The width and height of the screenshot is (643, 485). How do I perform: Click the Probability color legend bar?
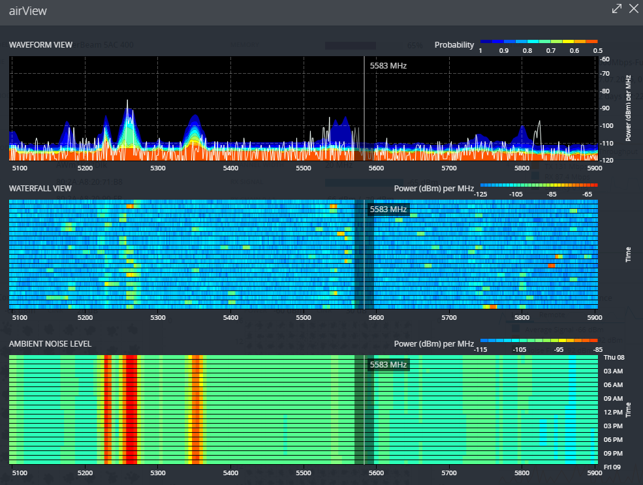click(x=539, y=41)
